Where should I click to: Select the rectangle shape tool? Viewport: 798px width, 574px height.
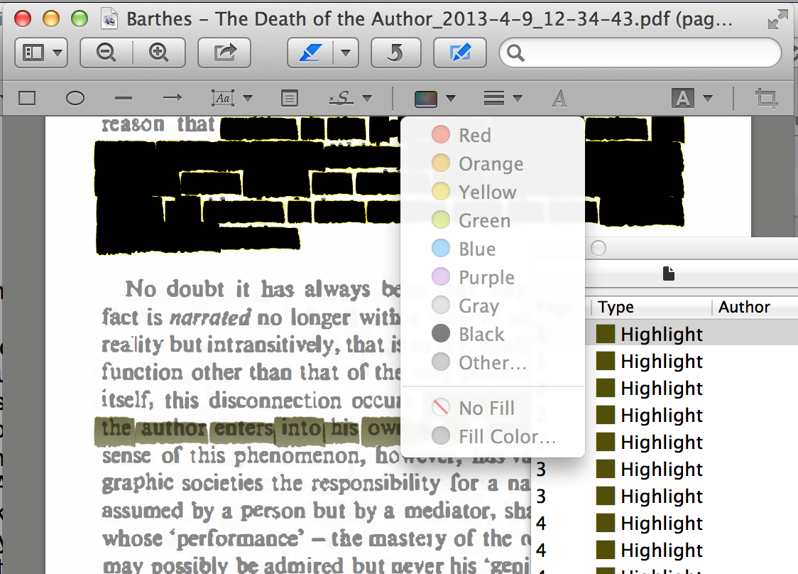click(x=27, y=98)
